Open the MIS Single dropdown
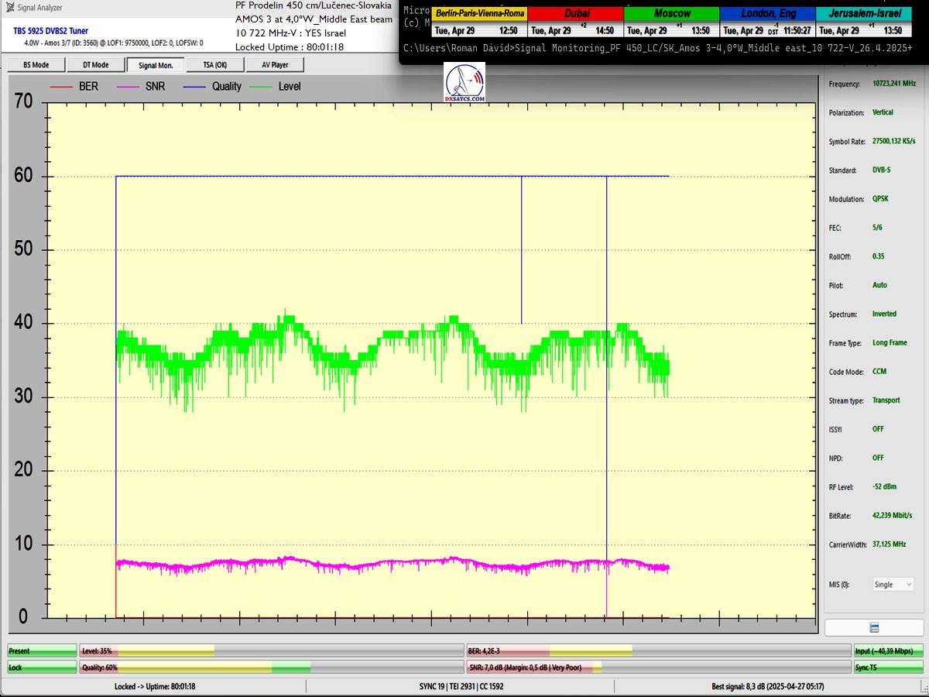Screen dimensions: 929x697 coord(893,585)
